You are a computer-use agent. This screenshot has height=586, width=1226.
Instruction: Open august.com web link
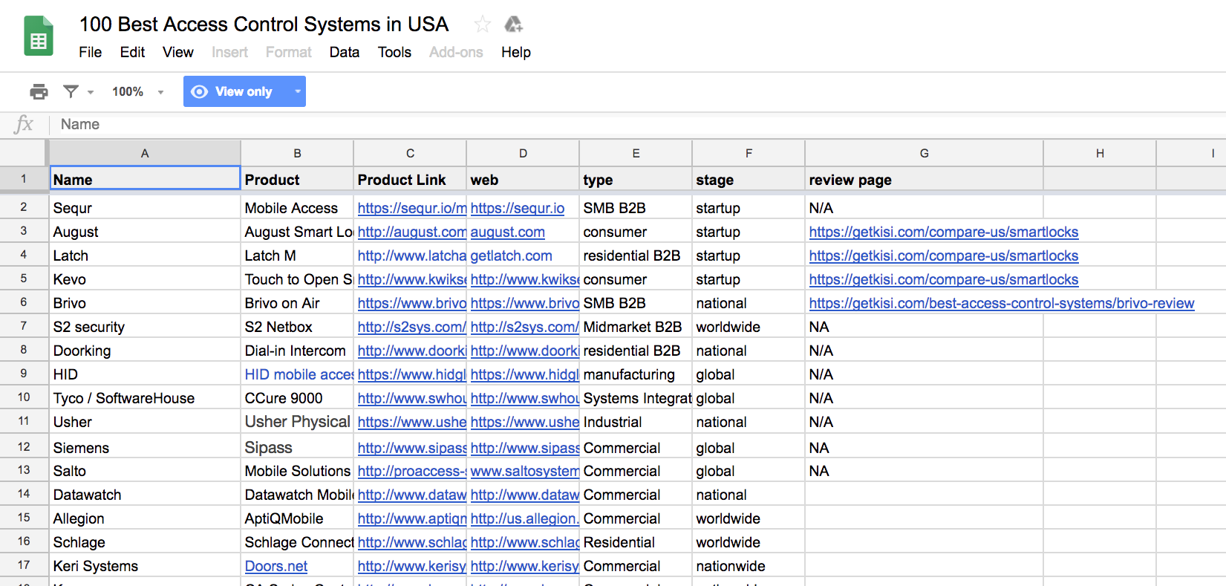tap(508, 232)
